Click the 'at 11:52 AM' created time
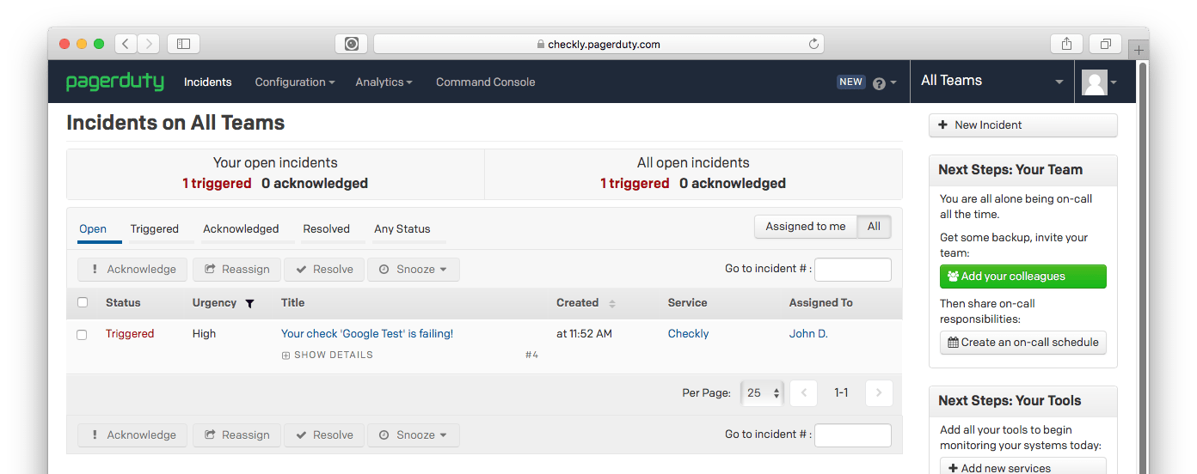 click(x=584, y=334)
